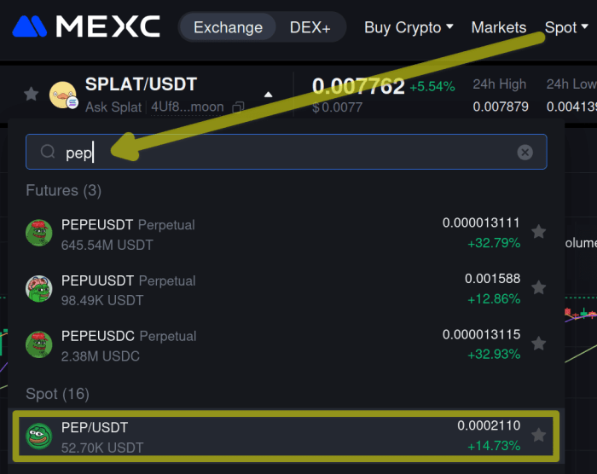Clear the search field text
This screenshot has height=474, width=597.
pyautogui.click(x=525, y=152)
